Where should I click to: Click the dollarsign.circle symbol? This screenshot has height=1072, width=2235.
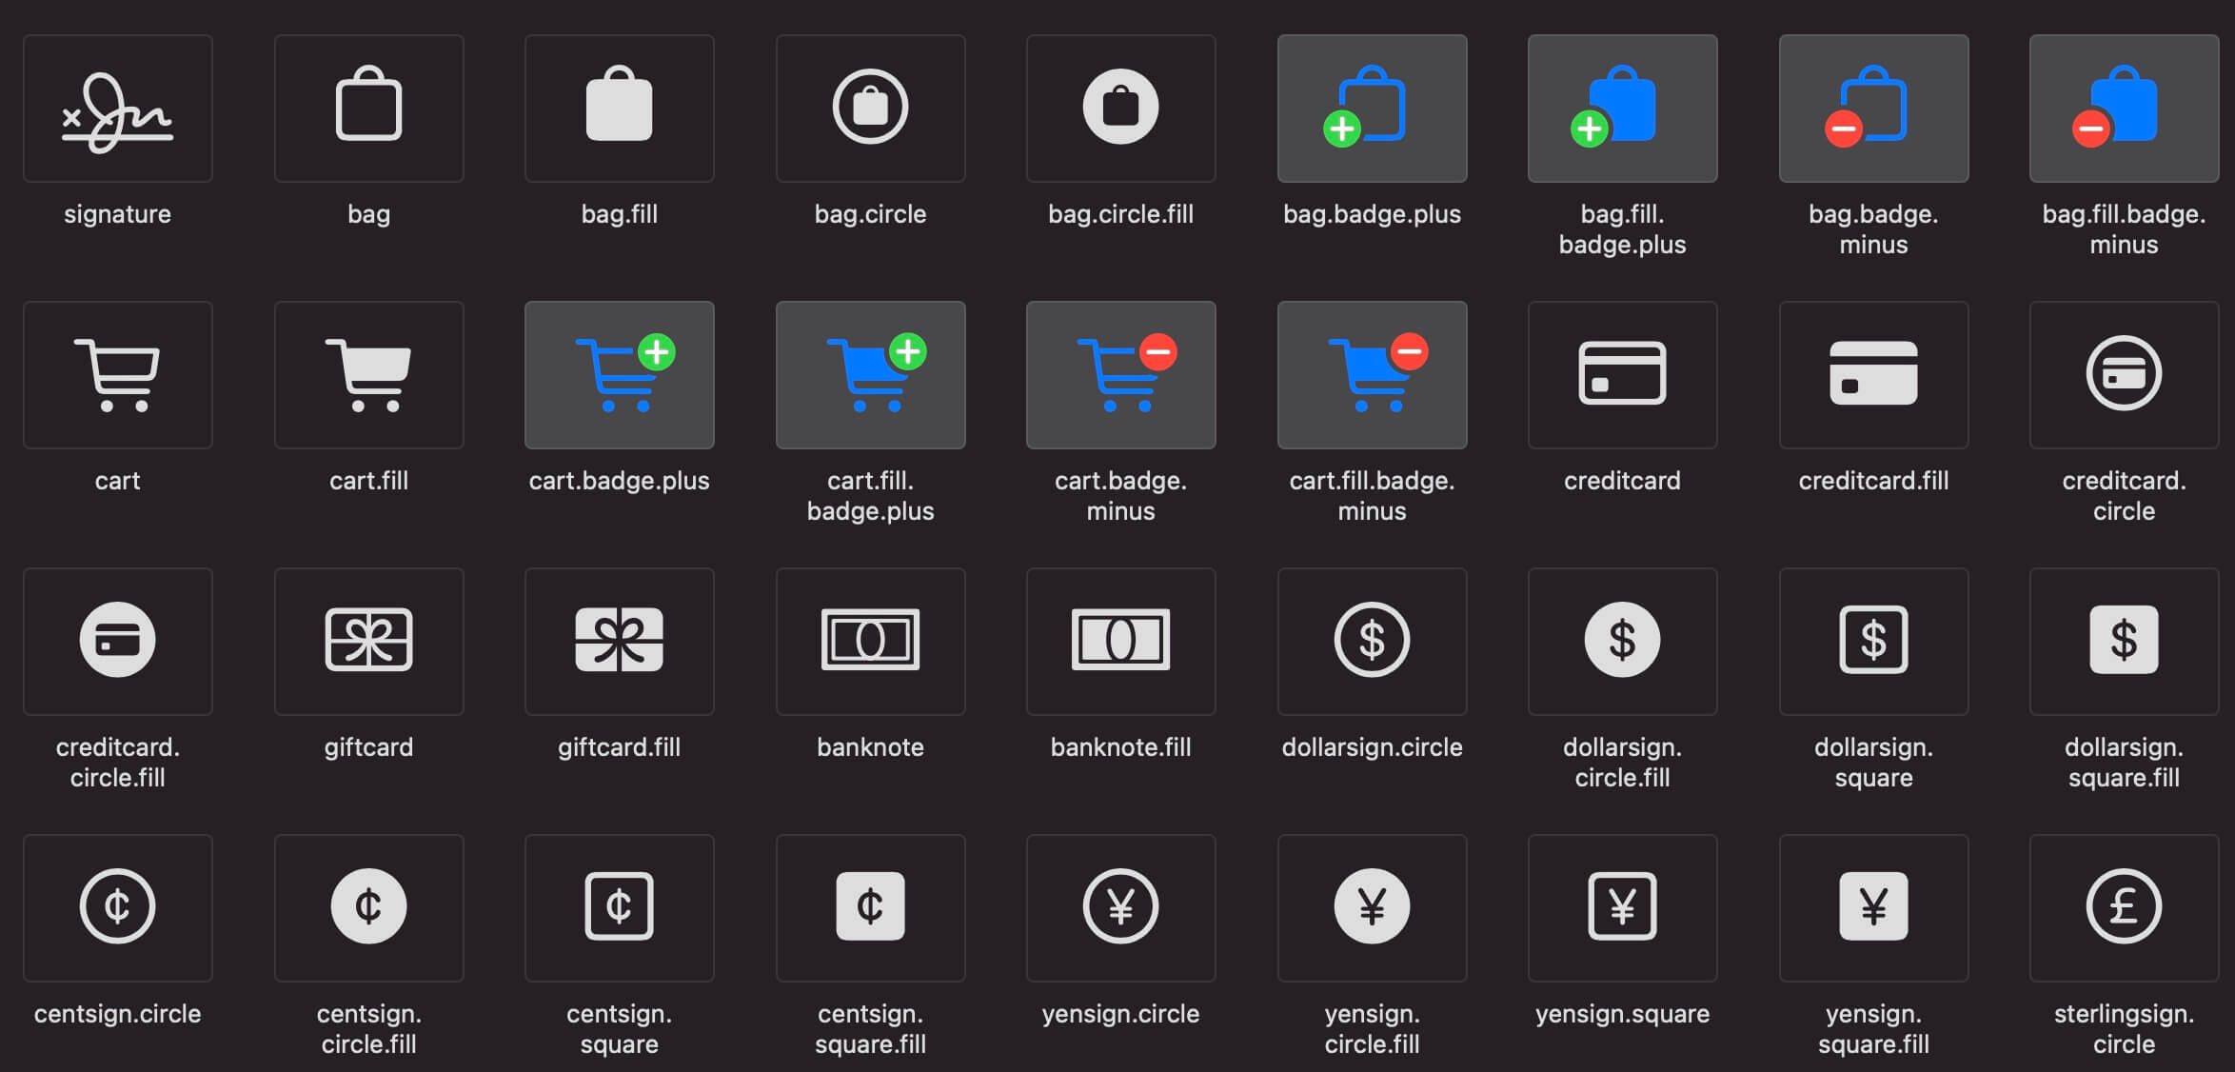pyautogui.click(x=1372, y=641)
